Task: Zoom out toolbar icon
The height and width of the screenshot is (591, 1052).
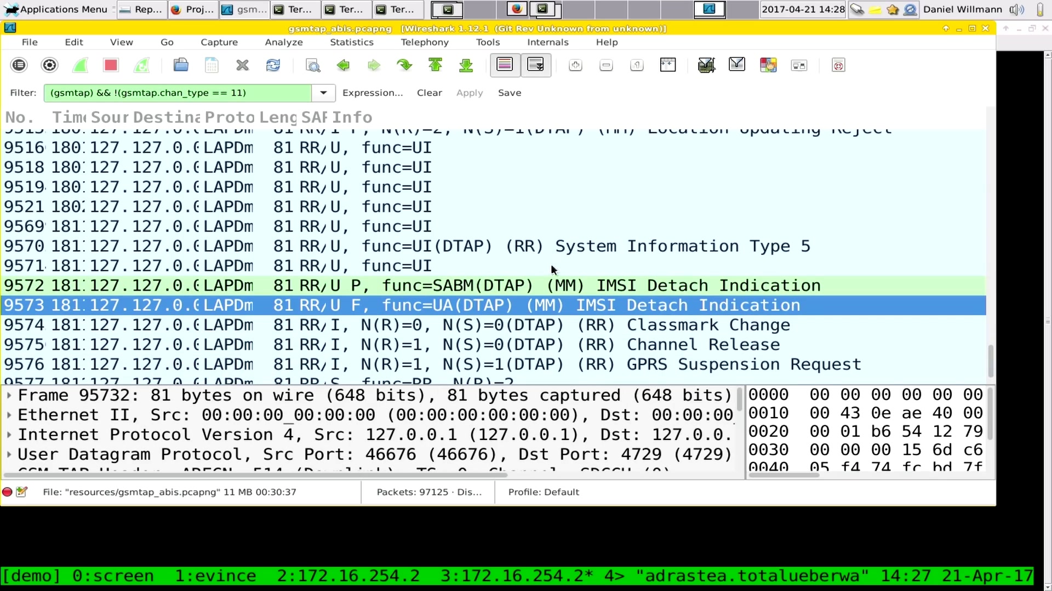Action: pos(606,66)
